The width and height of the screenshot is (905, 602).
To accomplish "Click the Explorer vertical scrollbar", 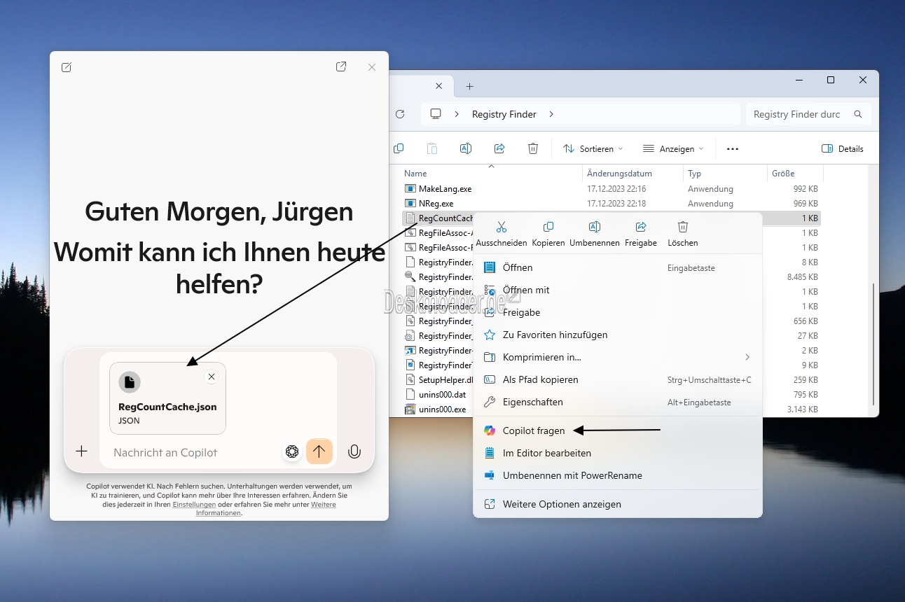I will pyautogui.click(x=873, y=343).
